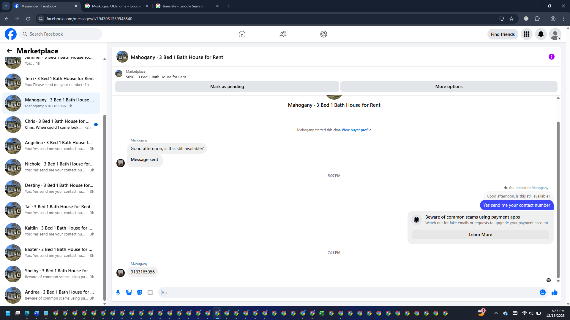The image size is (570, 320).
Task: Open the Facebook home logo
Action: click(x=11, y=34)
